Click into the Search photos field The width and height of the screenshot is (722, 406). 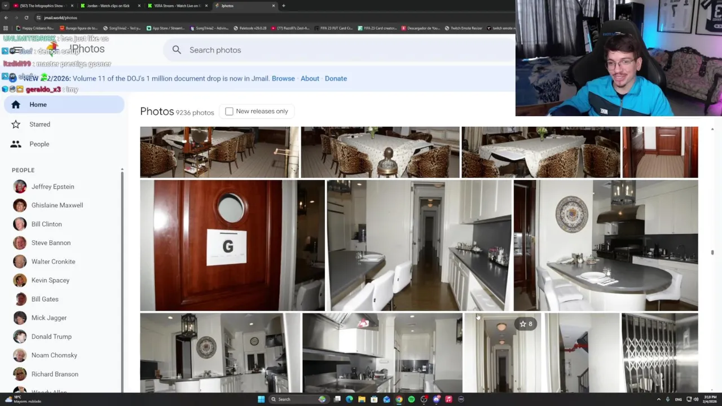338,50
